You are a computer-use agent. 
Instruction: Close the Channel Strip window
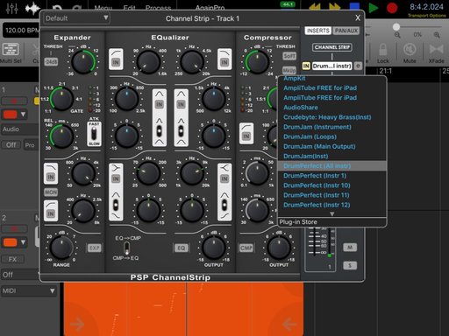tap(358, 18)
